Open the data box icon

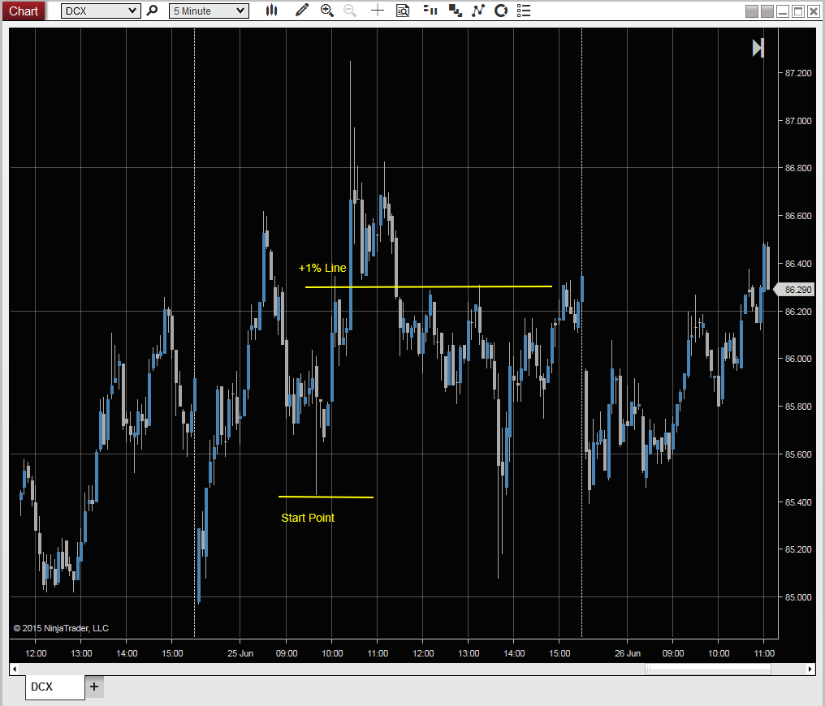403,11
